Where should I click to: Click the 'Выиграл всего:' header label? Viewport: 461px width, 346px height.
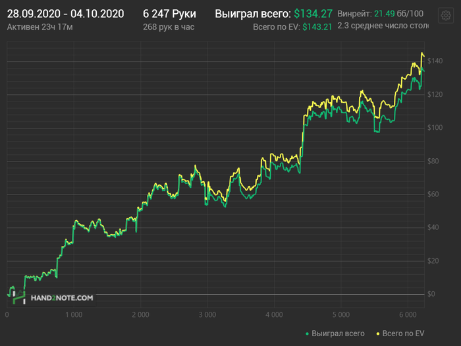pyautogui.click(x=253, y=14)
